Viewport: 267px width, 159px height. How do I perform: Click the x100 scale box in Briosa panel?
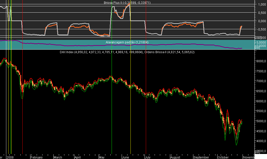click(x=258, y=38)
